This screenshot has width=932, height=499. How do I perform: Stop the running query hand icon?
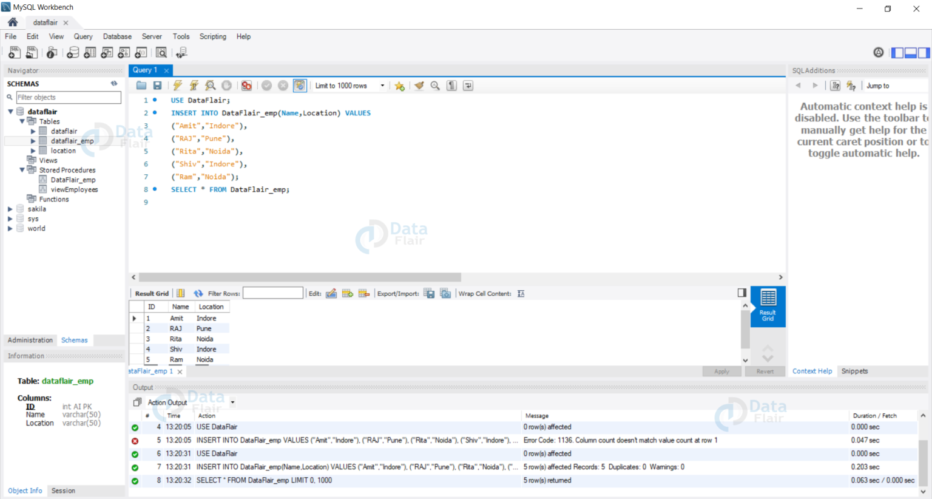click(x=226, y=86)
